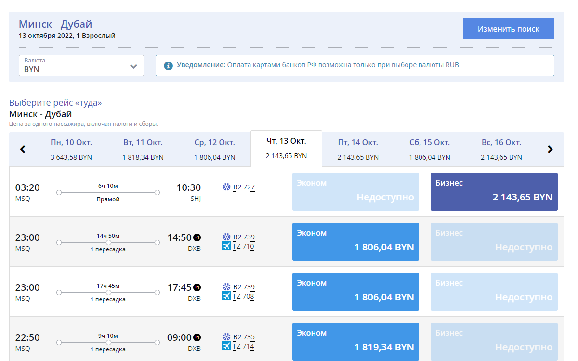The image size is (578, 361).
Task: Click the +1 day badge beside 14:50
Action: pos(197,237)
